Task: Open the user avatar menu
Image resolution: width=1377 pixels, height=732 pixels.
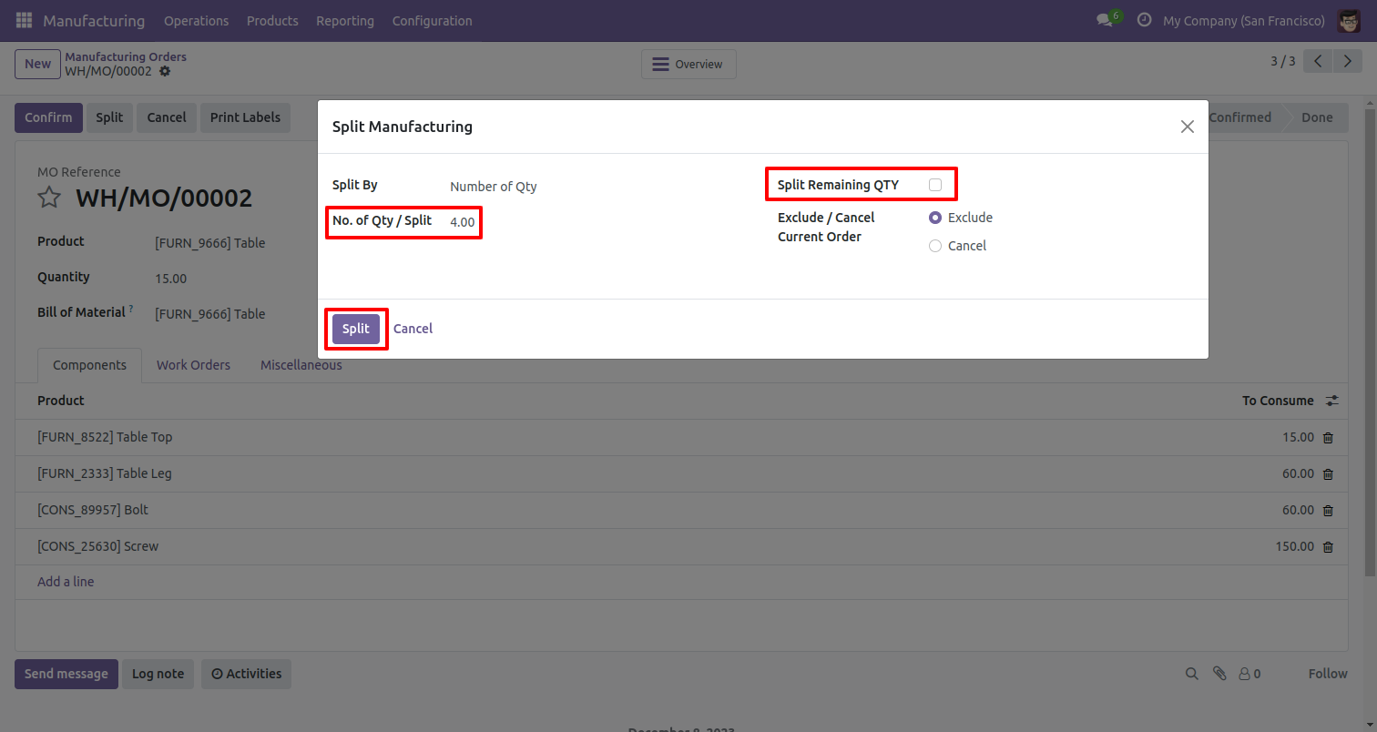Action: 1349,20
